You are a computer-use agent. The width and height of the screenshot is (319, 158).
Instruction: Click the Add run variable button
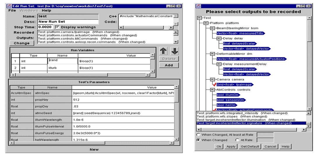(x=169, y=65)
